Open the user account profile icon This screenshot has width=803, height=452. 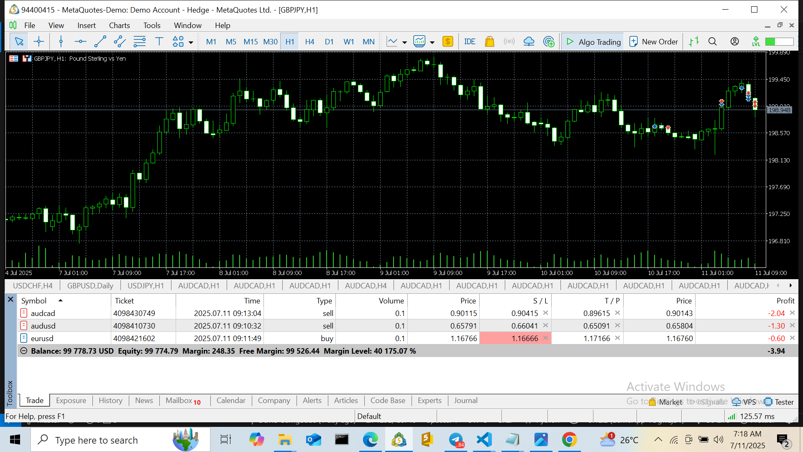(x=734, y=41)
